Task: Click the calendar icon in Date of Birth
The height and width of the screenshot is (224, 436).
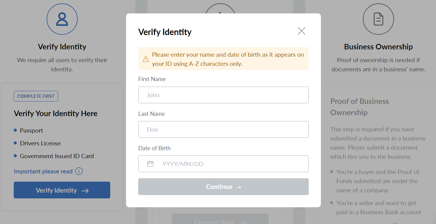Action: pos(150,164)
